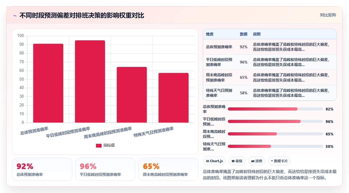
Task: Click the 说明 column header
Action: coord(257,34)
